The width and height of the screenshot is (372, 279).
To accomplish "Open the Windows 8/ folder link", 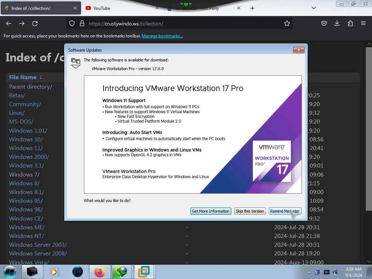I will pos(24,183).
